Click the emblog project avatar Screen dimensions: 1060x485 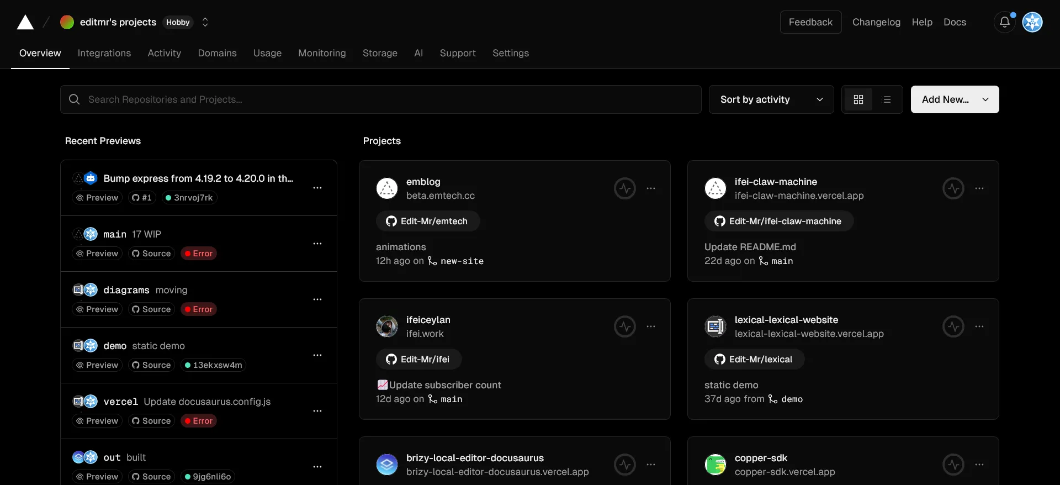coord(387,188)
